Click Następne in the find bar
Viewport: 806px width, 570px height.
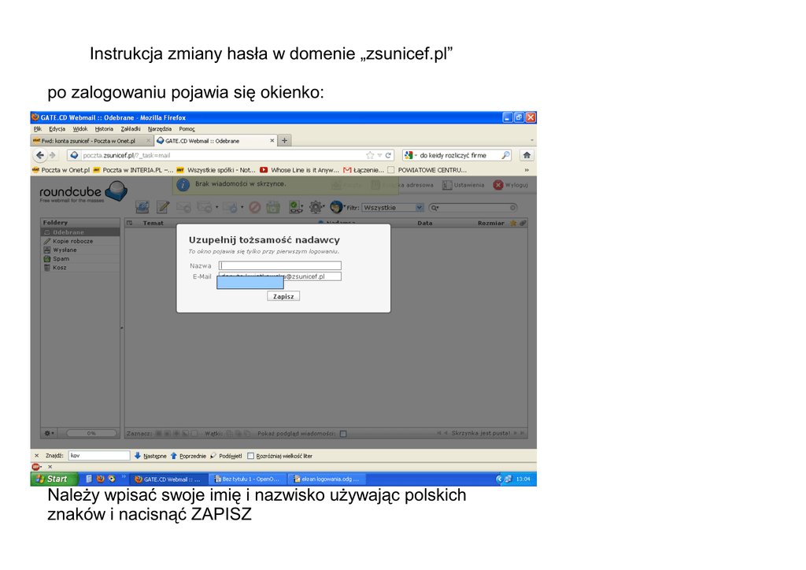[x=150, y=456]
